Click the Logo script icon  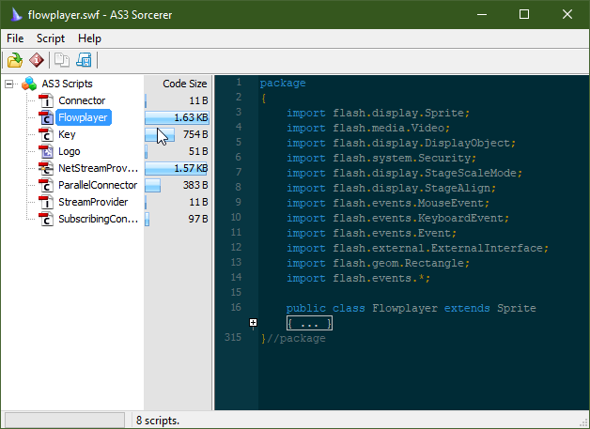point(45,151)
